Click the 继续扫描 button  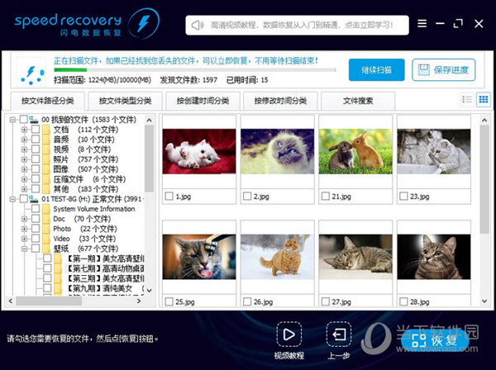click(x=376, y=69)
